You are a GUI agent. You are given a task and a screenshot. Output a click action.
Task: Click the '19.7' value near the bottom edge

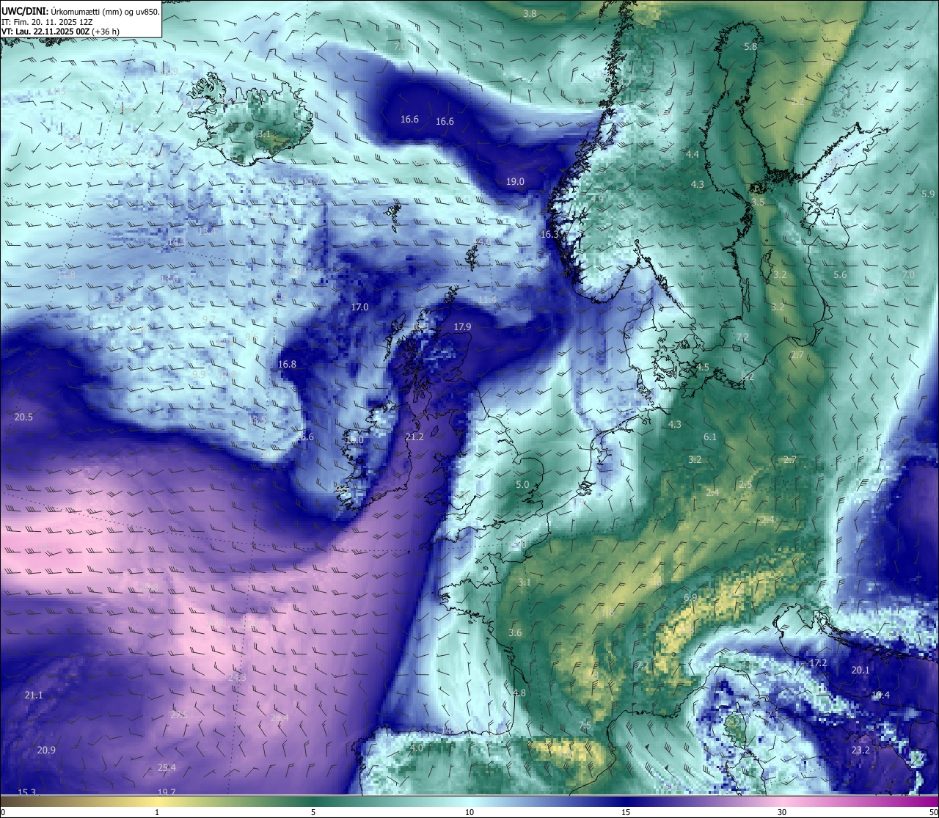click(167, 792)
